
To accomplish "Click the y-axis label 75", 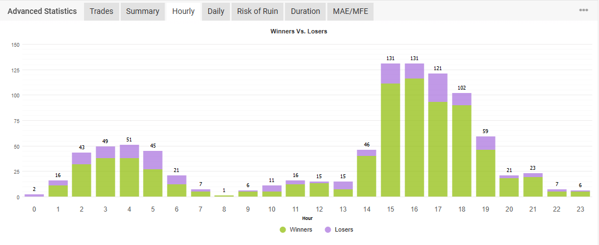I will click(17, 121).
